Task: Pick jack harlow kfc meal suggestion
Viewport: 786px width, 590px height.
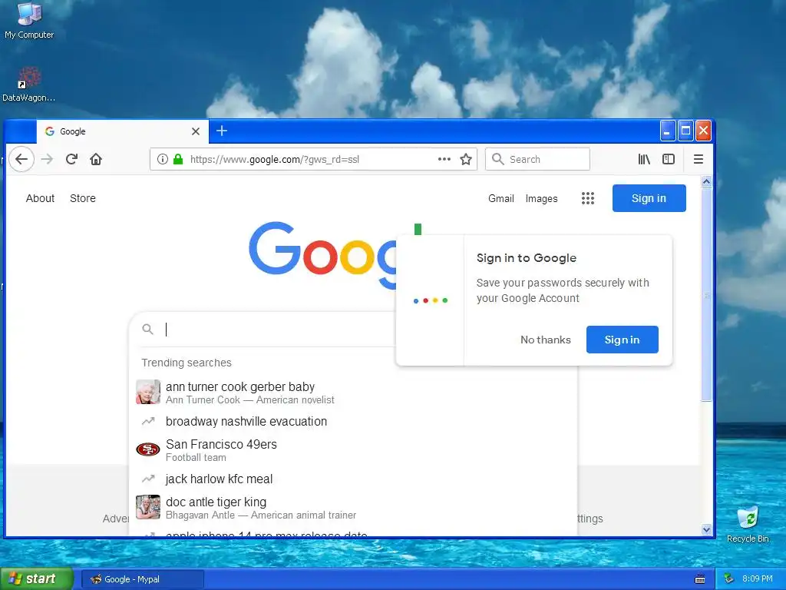Action: click(x=353, y=479)
